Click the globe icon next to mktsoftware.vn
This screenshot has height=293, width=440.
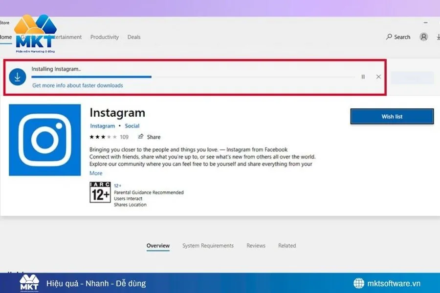coord(358,283)
